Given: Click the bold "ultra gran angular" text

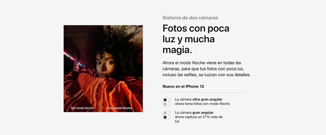Looking at the screenshot, I should coord(207,100).
